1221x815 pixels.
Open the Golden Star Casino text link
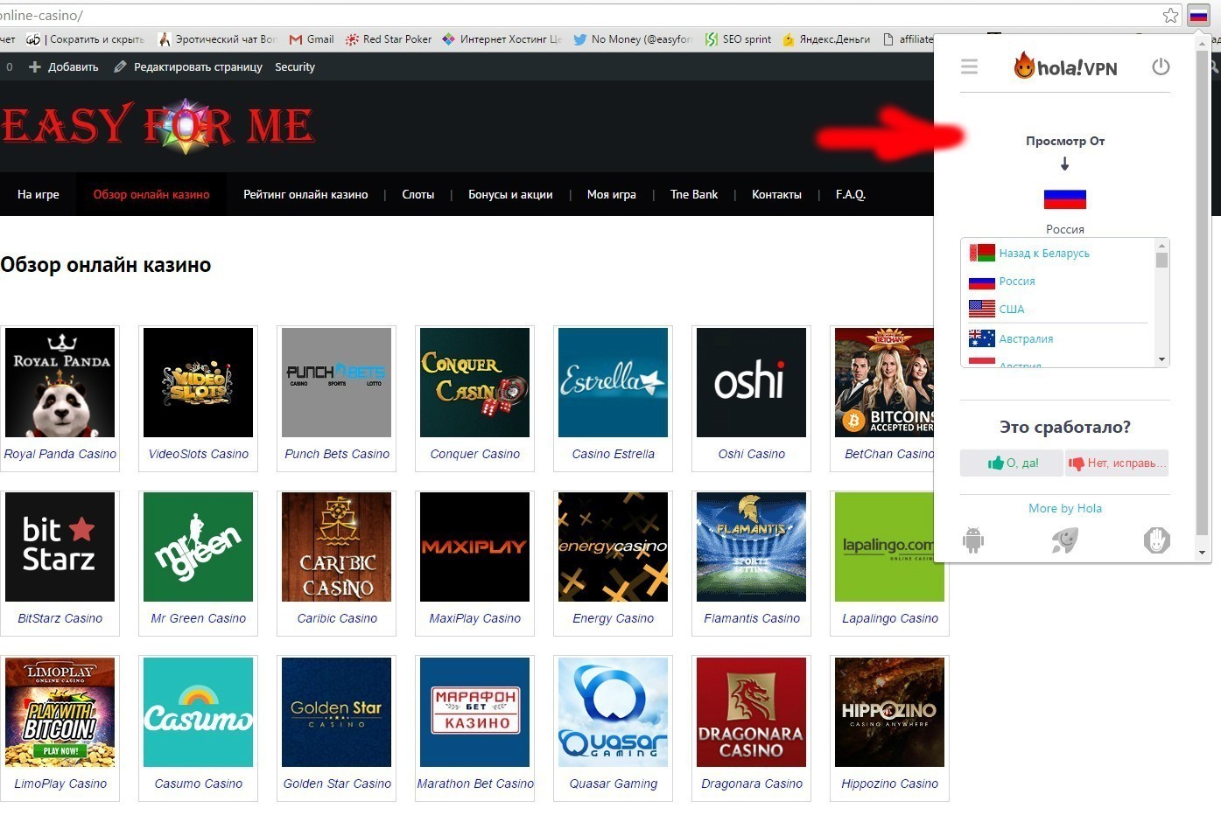coord(337,784)
